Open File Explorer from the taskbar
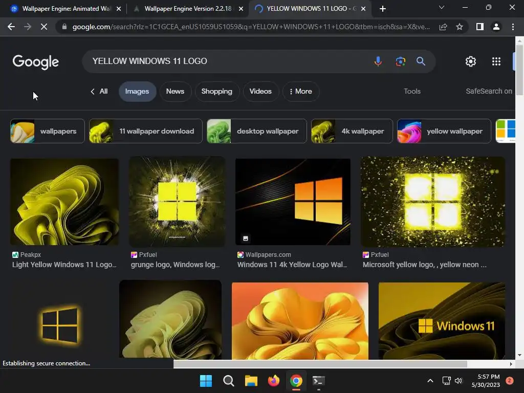Screen dimensions: 524x393 coord(251,381)
